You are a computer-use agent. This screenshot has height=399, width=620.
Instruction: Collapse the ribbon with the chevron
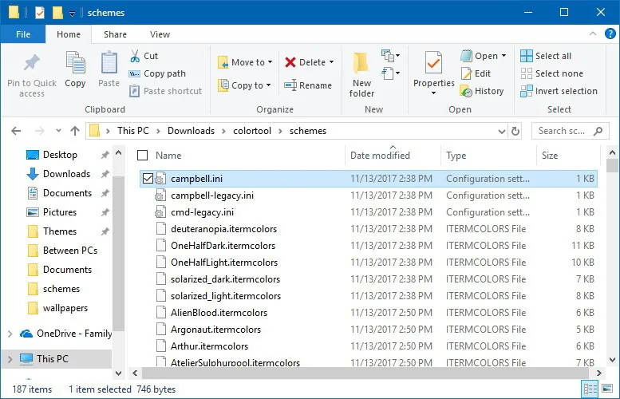[x=593, y=34]
